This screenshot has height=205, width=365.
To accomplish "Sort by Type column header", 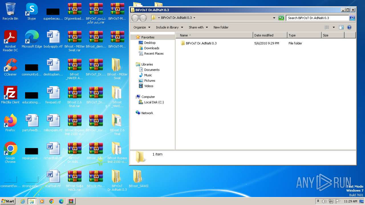I will pos(304,35).
